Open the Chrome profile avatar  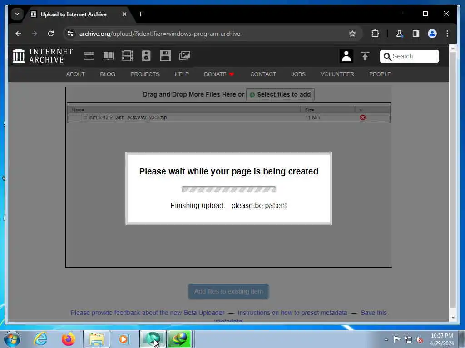(x=432, y=34)
